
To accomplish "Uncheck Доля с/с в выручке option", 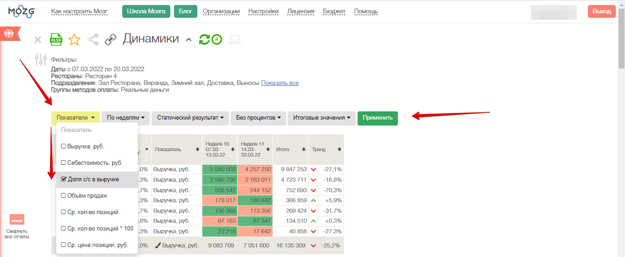I will point(64,179).
